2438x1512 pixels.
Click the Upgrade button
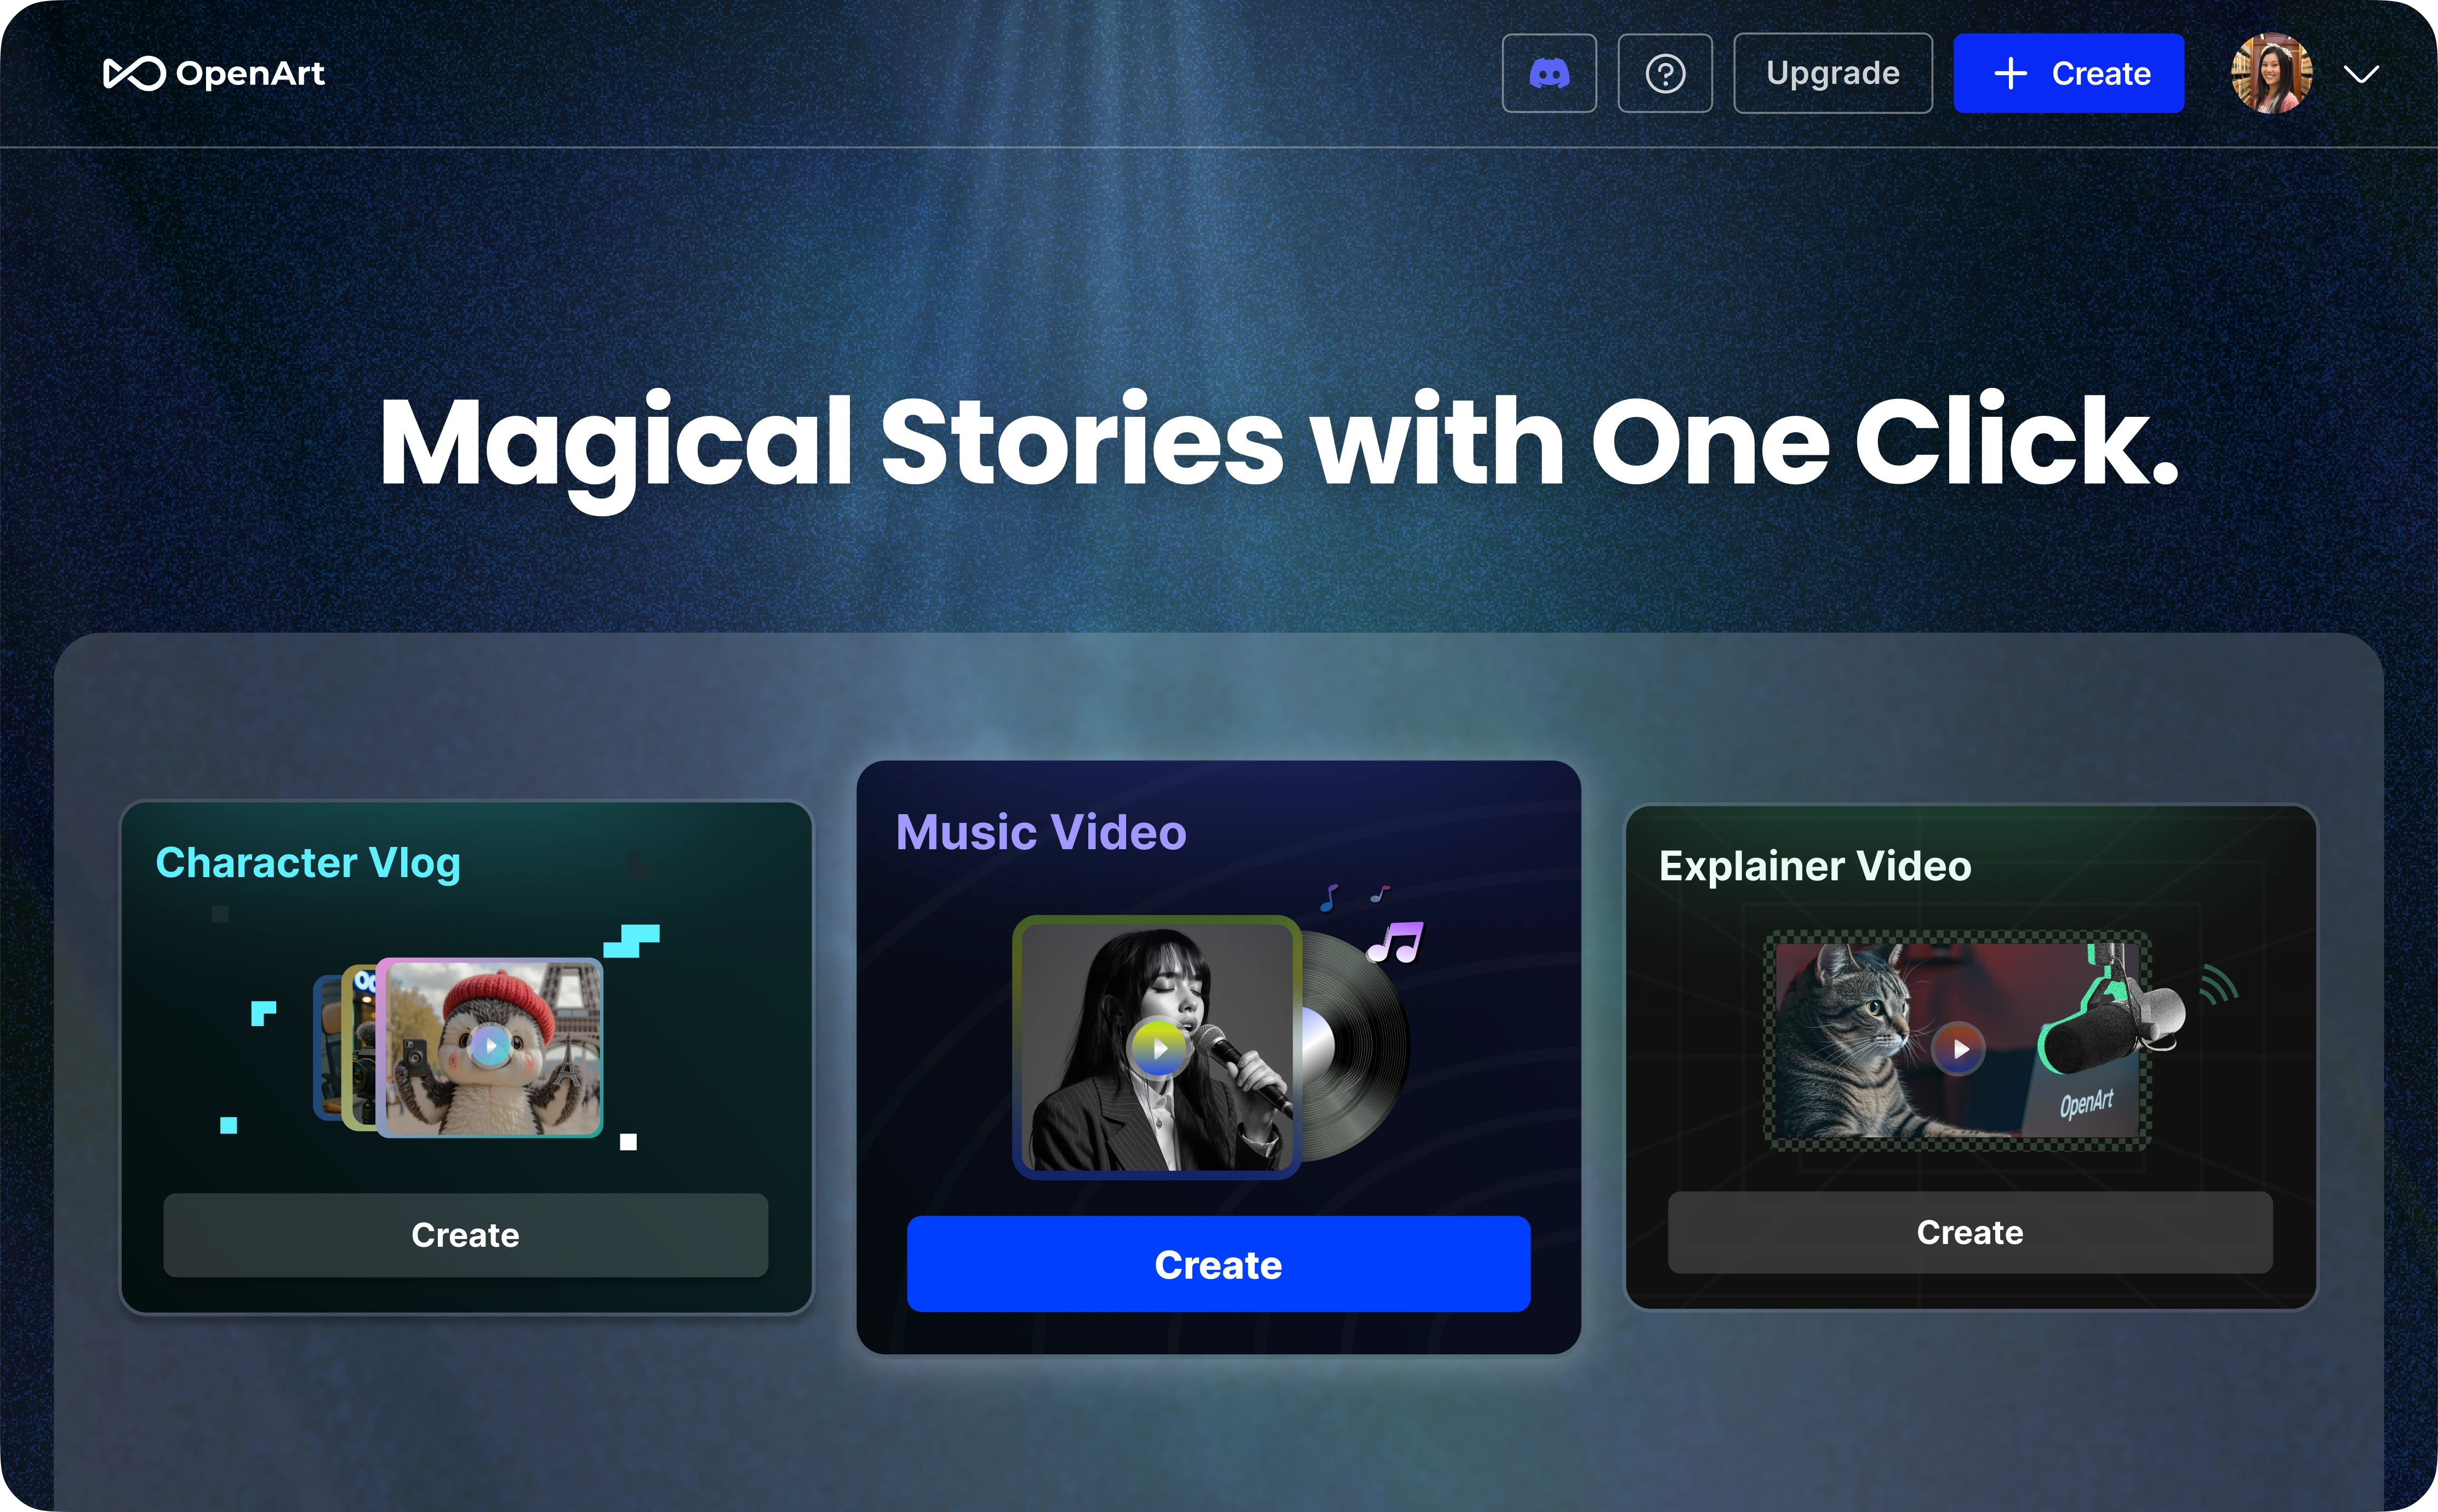(x=1832, y=73)
